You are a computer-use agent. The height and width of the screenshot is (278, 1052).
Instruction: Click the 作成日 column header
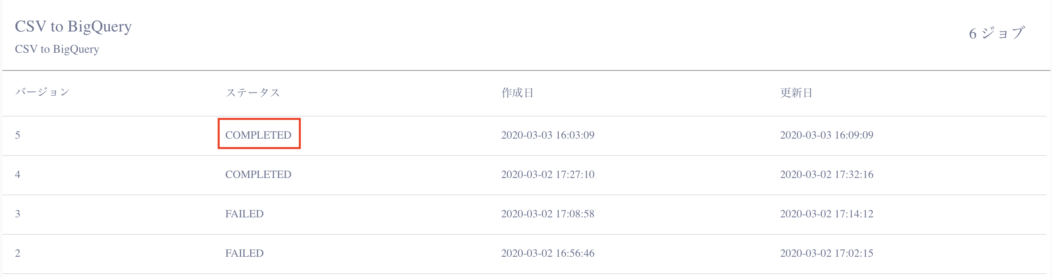(517, 93)
